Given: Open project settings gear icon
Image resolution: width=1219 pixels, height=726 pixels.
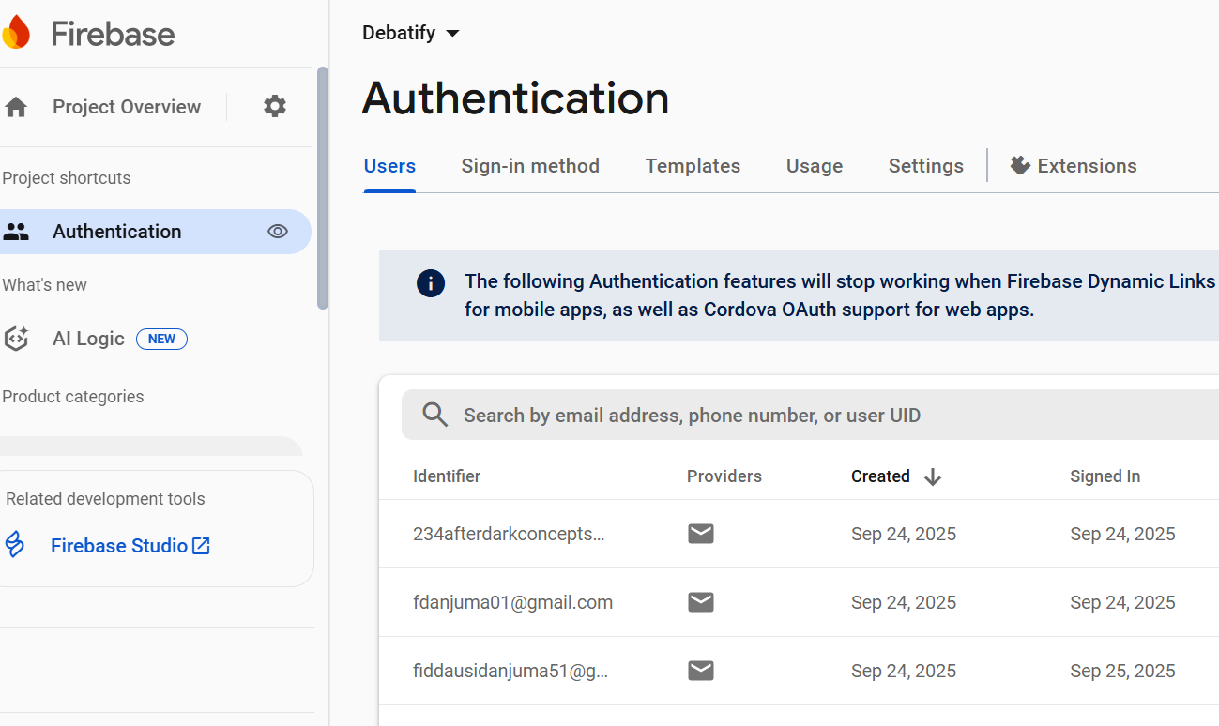Looking at the screenshot, I should (x=274, y=106).
